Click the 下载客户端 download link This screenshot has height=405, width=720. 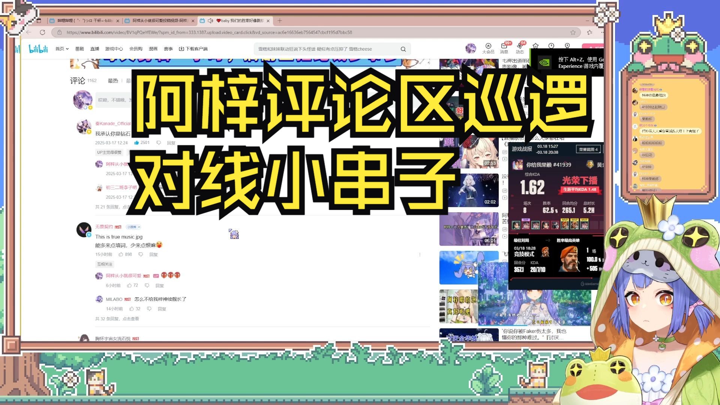point(193,49)
